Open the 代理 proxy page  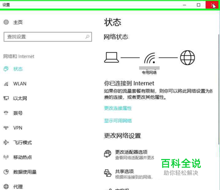(x=18, y=186)
